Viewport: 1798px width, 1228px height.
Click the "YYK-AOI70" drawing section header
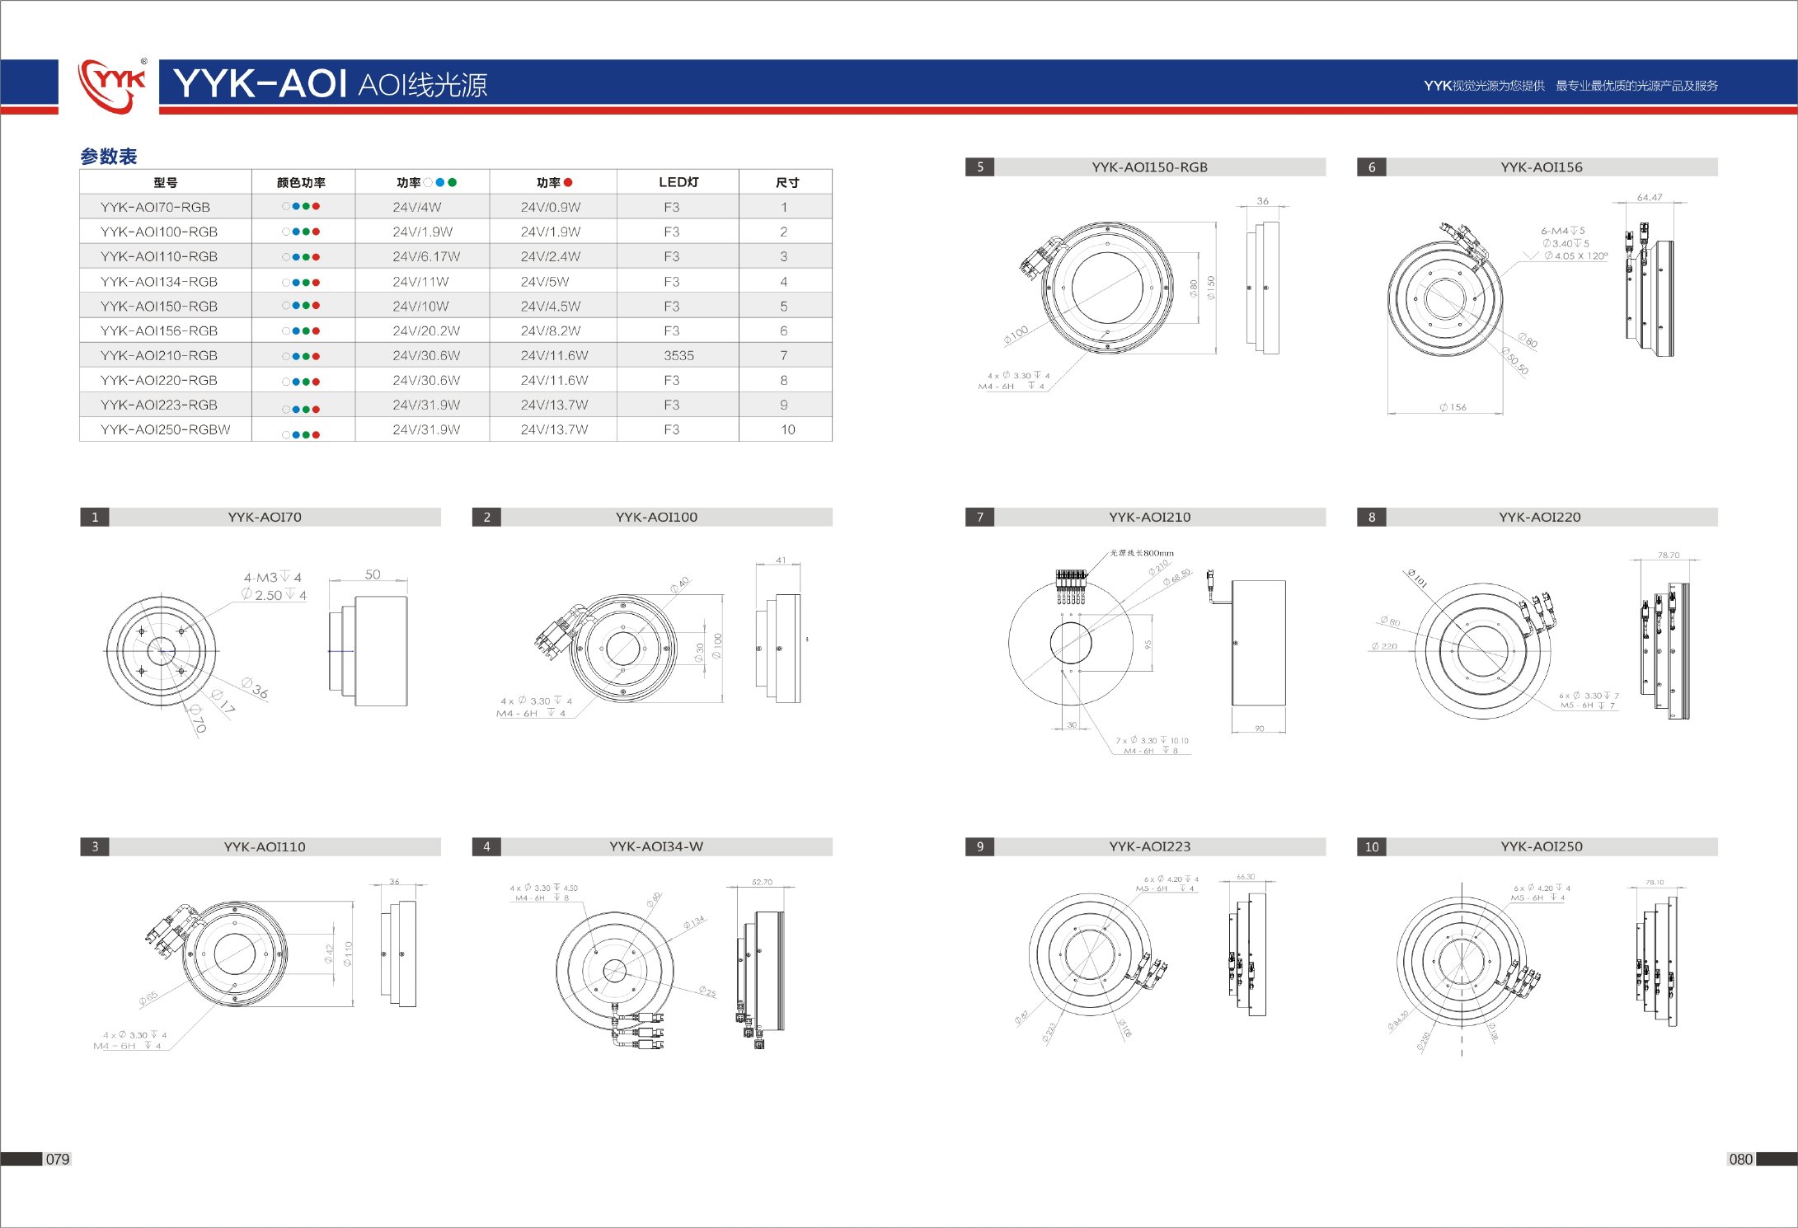click(x=261, y=517)
